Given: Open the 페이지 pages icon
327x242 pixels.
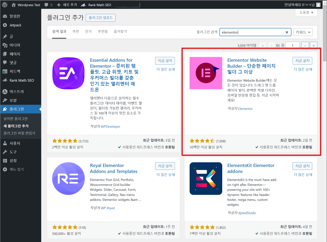Looking at the screenshot, I should (5, 54).
